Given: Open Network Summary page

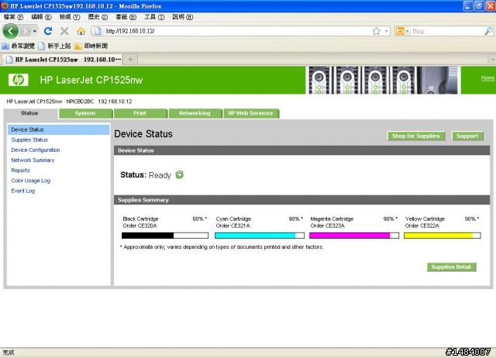Looking at the screenshot, I should coord(33,160).
